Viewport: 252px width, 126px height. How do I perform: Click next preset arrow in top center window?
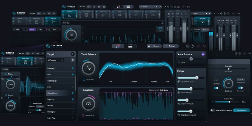pos(160,7)
